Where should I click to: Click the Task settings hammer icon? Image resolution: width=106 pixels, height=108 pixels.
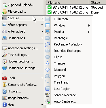[x=5, y=55]
